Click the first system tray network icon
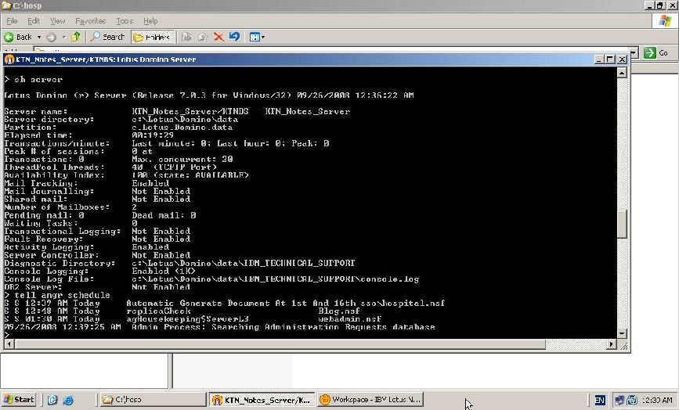Viewport: 679px width, 410px height. tap(619, 401)
